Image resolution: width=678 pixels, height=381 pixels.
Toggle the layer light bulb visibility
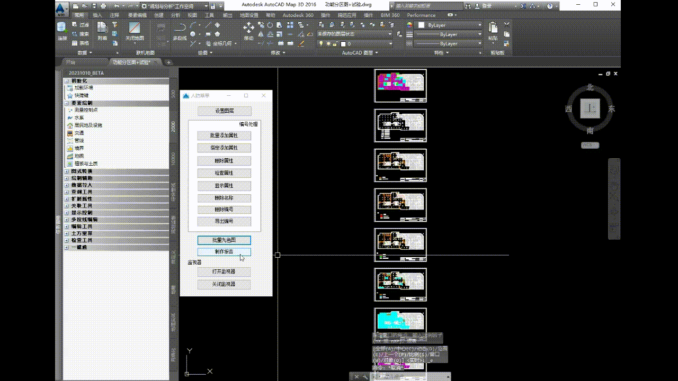pyautogui.click(x=321, y=42)
